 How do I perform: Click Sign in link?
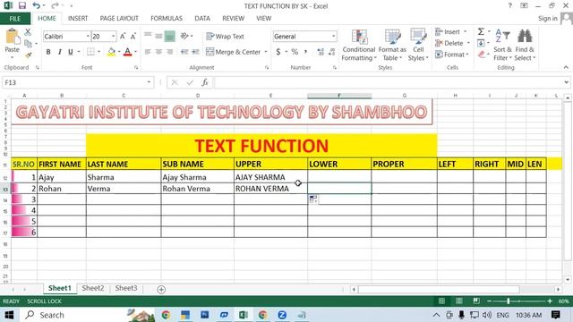coord(547,18)
